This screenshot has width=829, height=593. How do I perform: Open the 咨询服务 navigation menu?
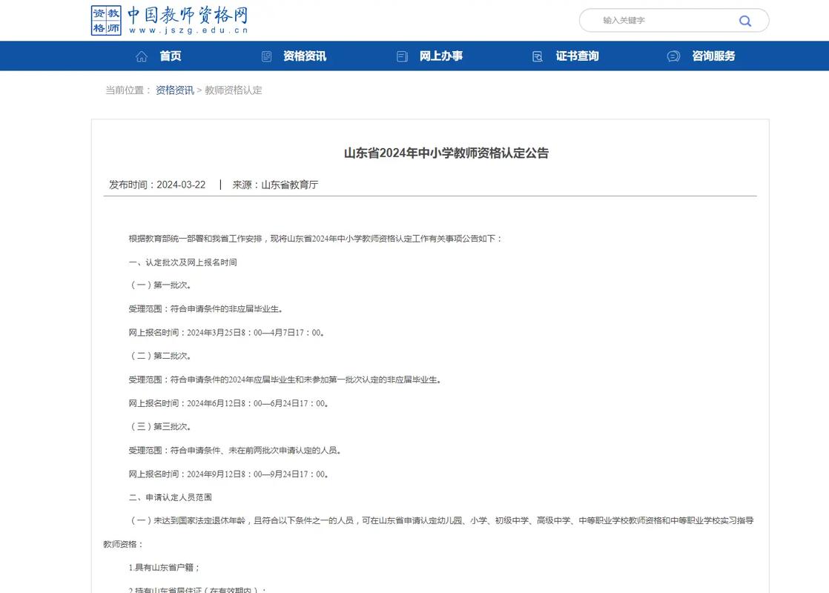(714, 56)
